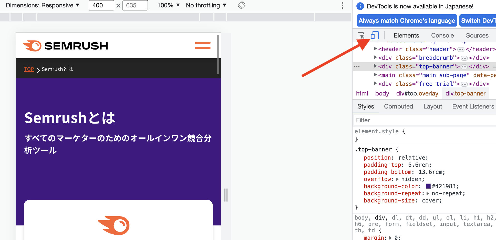Click Always match Chrome's language button
The width and height of the screenshot is (496, 240).
tap(407, 21)
